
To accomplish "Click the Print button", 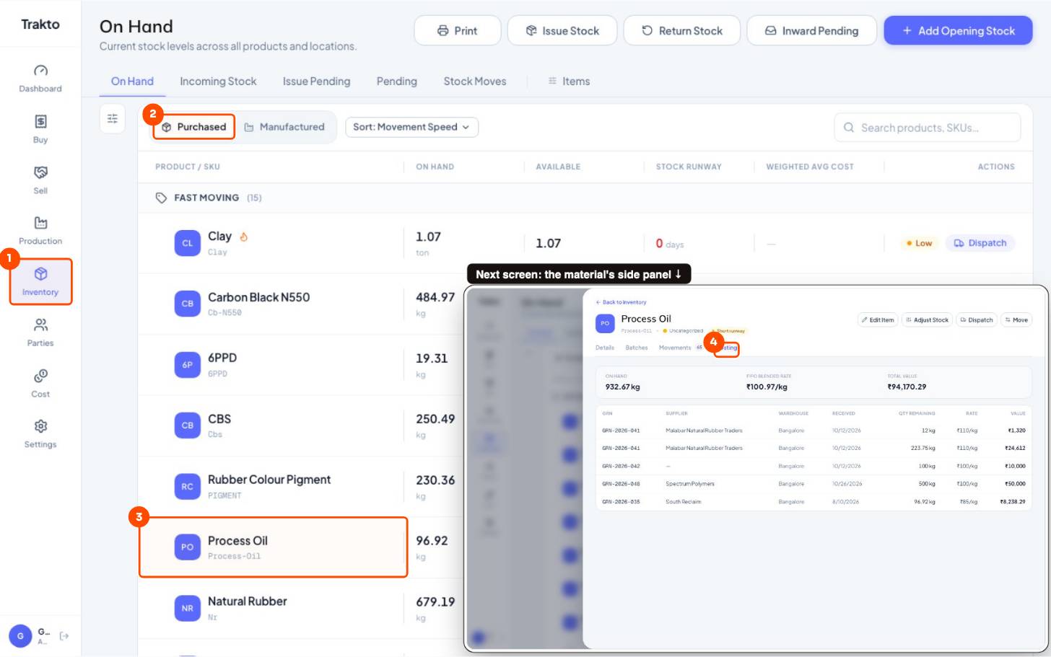I will pos(458,30).
